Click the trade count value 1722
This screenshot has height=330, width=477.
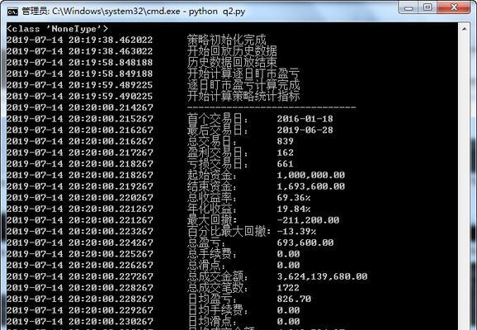coord(288,287)
